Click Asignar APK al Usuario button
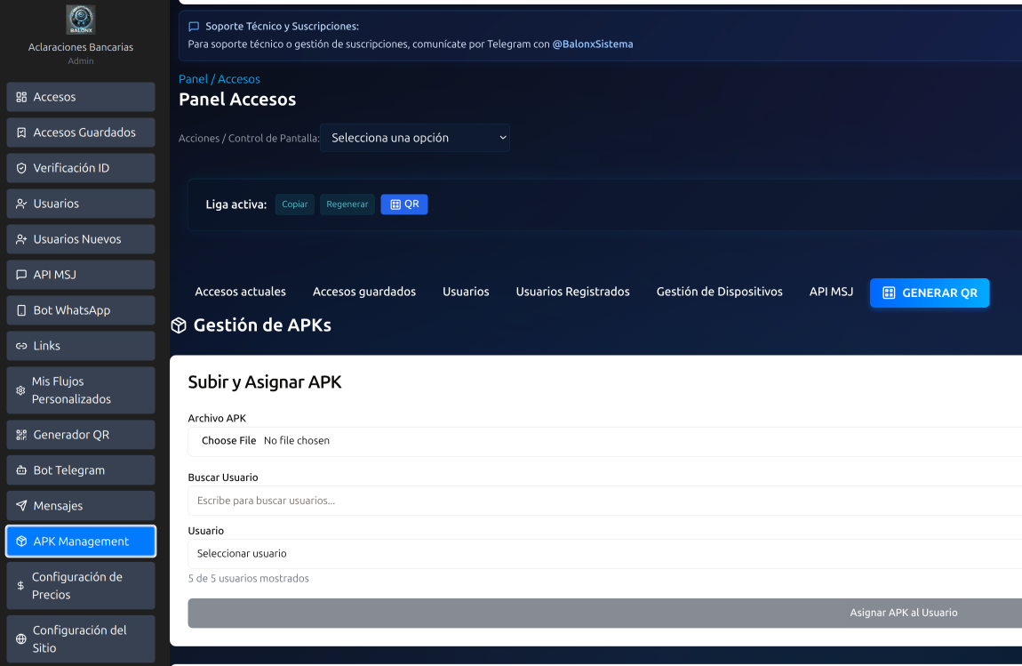Screen dimensions: 1022x666 [x=604, y=613]
